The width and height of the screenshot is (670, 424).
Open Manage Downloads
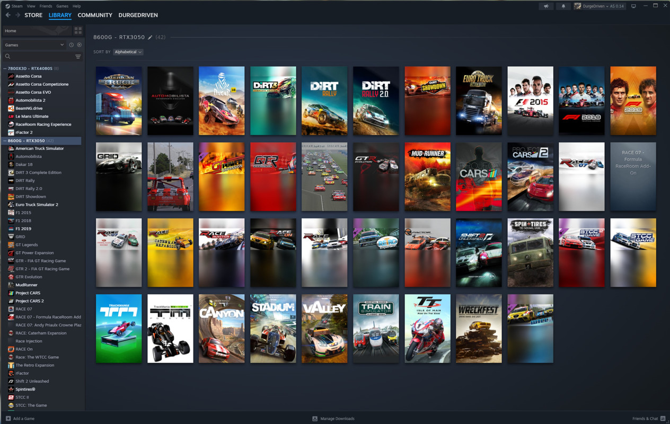tap(333, 419)
